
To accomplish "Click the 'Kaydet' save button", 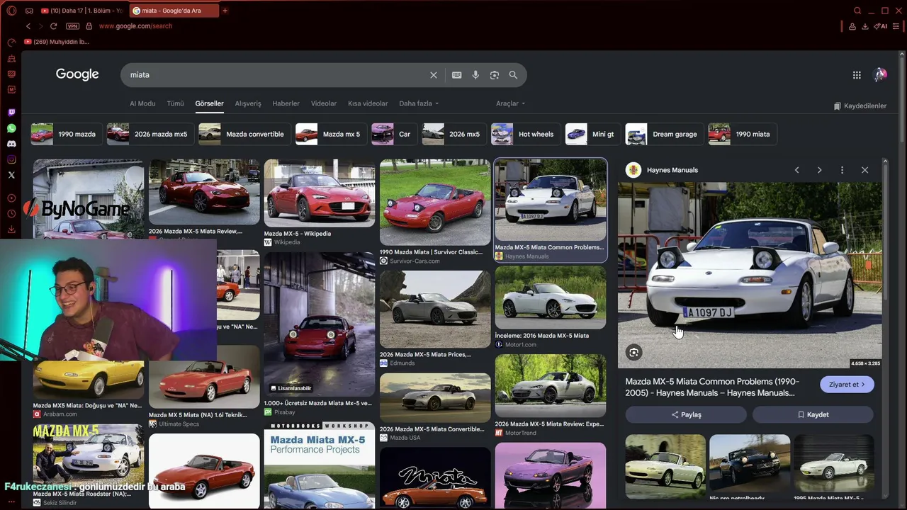I will pos(813,414).
